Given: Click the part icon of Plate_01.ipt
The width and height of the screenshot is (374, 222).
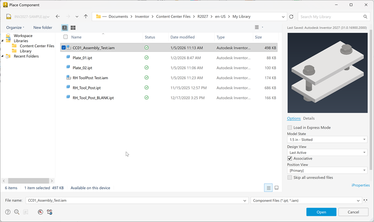Looking at the screenshot, I should [x=68, y=57].
